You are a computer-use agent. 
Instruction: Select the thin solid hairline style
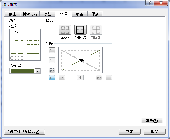[x=17, y=58]
